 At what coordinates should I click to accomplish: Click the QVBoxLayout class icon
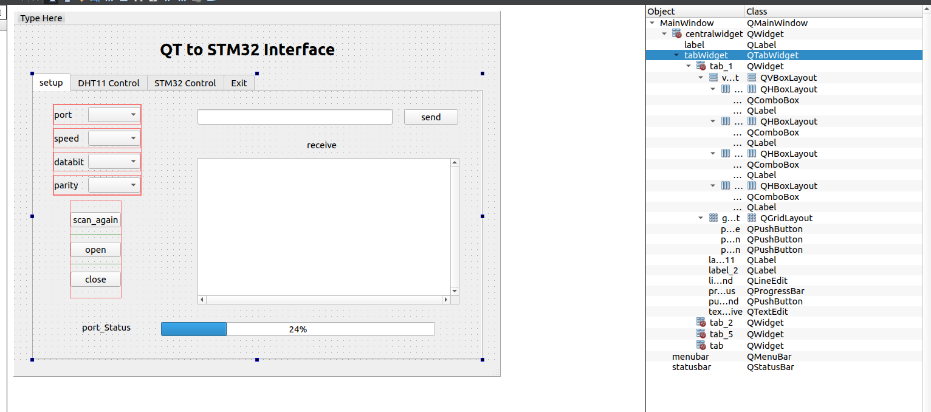(752, 78)
